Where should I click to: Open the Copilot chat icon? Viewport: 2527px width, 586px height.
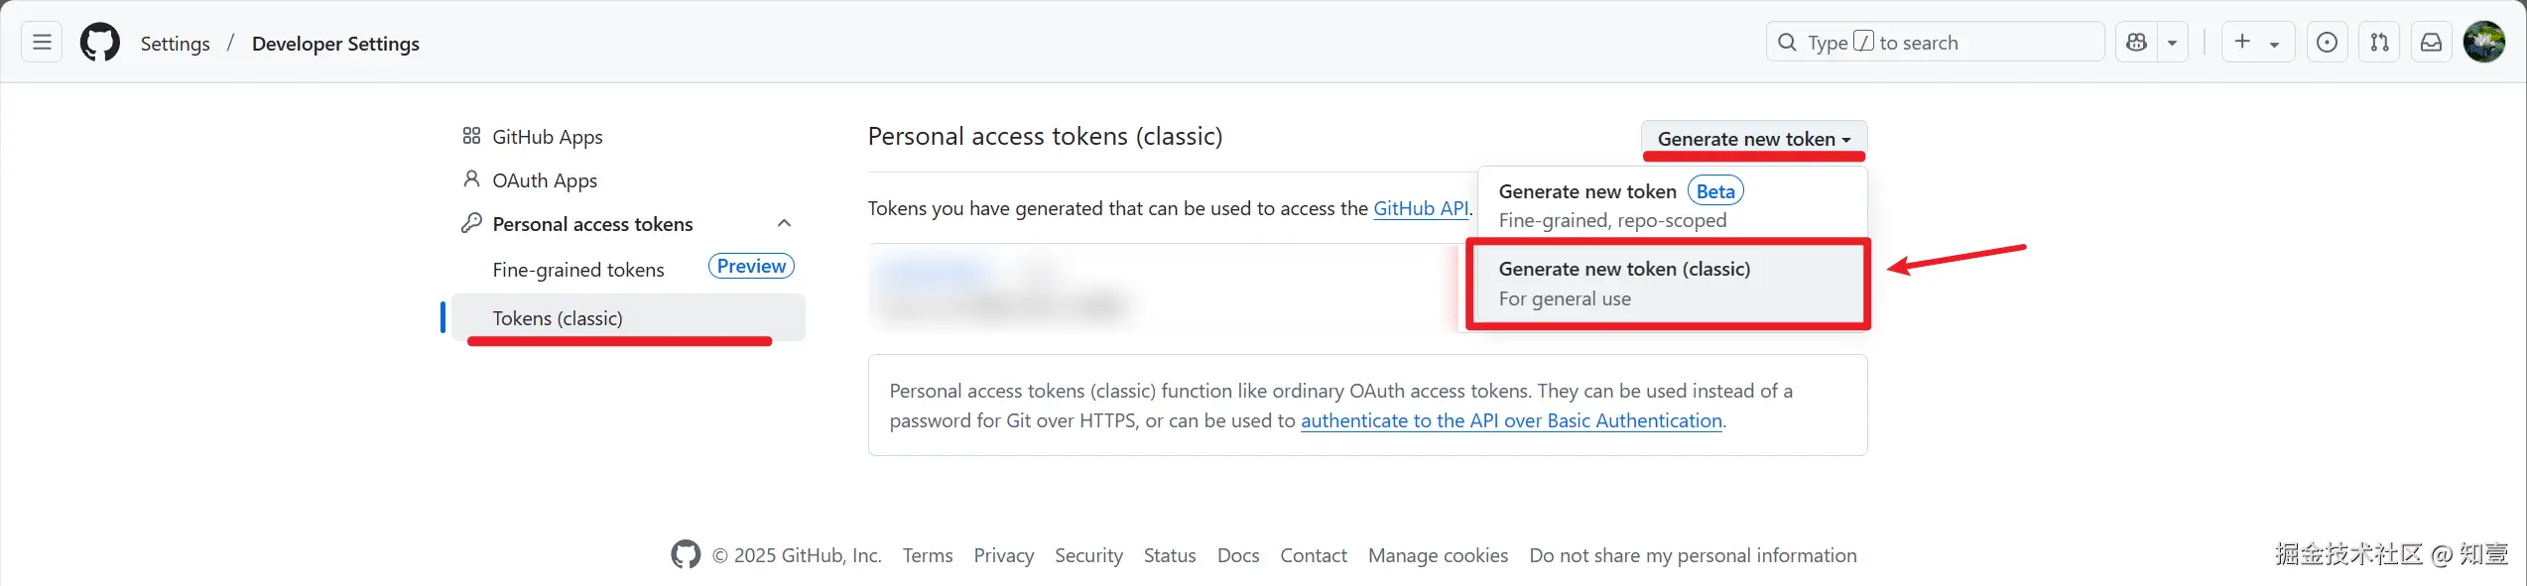[x=2136, y=43]
